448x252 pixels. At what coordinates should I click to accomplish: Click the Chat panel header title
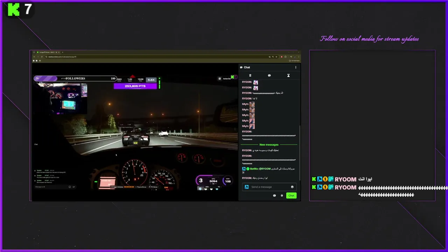247,67
